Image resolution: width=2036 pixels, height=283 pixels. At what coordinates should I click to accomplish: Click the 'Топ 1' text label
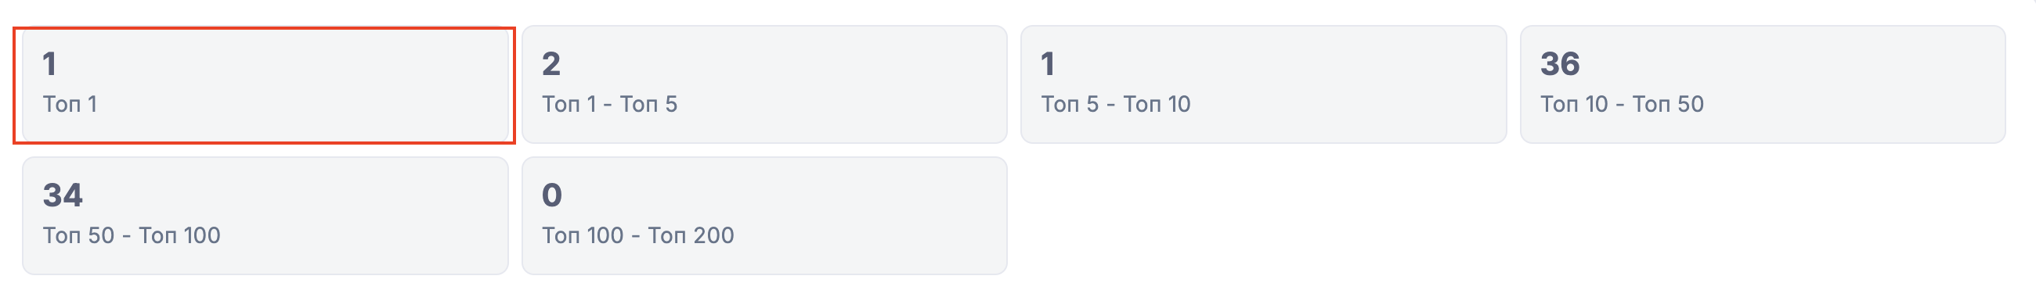point(70,104)
